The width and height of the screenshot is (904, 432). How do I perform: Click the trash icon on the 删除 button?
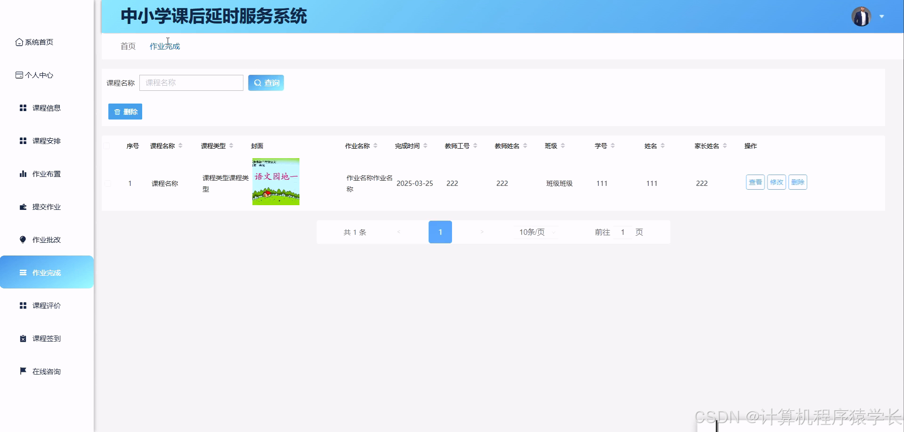[118, 112]
